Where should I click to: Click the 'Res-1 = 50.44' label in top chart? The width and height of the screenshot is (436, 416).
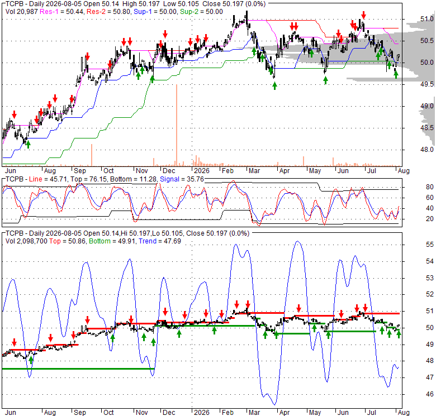point(62,12)
